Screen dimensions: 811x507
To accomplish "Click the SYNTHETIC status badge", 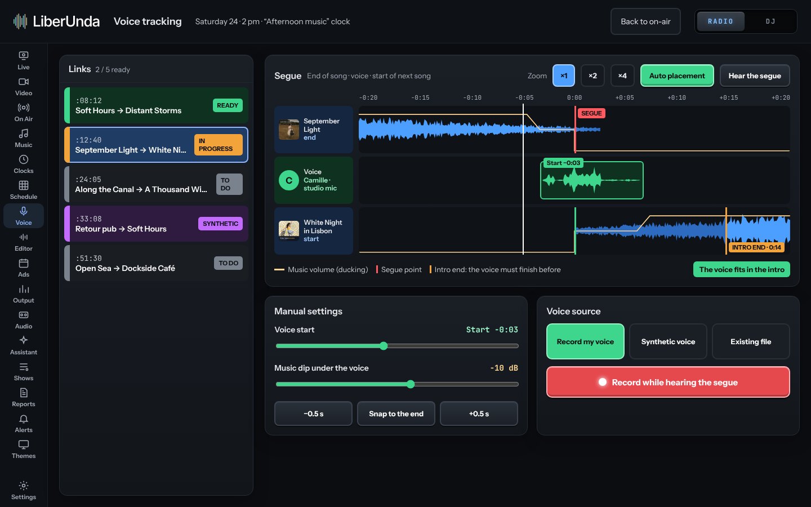I will 220,224.
